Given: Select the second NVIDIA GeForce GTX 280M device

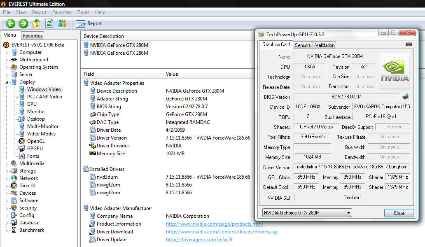Looking at the screenshot, I should click(119, 53).
